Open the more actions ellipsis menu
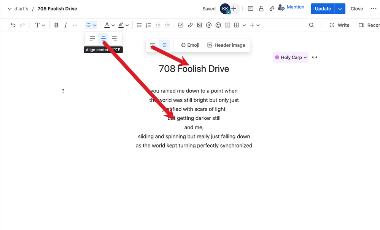Screen dimensions: 380x230 coord(374,9)
